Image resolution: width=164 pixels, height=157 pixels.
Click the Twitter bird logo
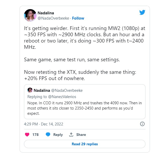coord(142,13)
